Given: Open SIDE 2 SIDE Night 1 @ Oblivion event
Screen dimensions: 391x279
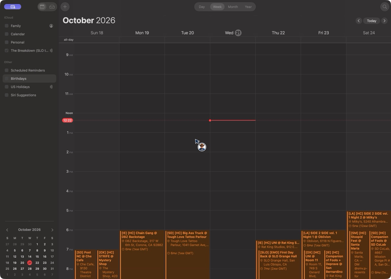Looking at the screenshot, I should pos(323,240).
